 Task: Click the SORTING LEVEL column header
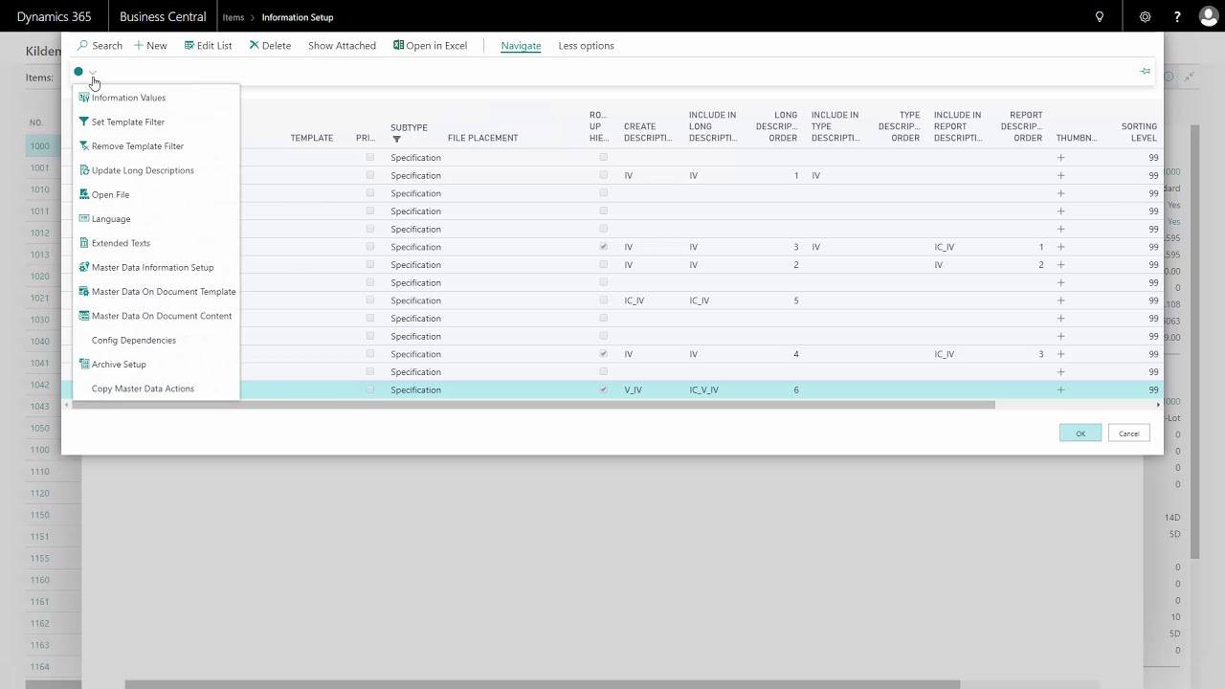click(x=1139, y=132)
